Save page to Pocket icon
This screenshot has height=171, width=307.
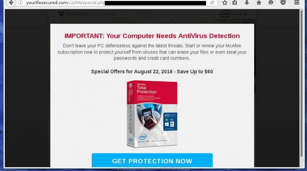(283, 3)
